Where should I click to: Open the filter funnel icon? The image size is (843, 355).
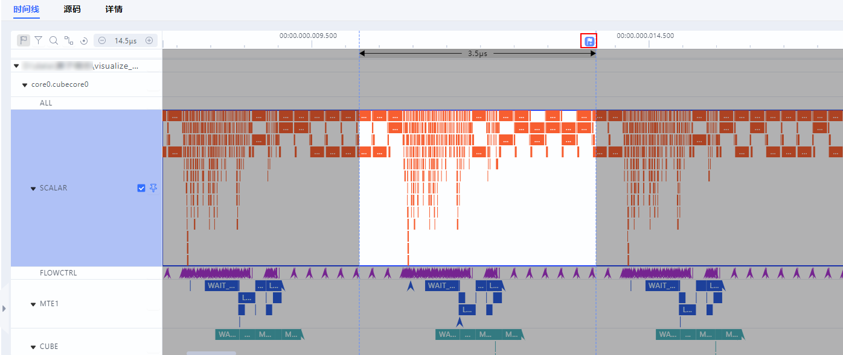coord(39,40)
